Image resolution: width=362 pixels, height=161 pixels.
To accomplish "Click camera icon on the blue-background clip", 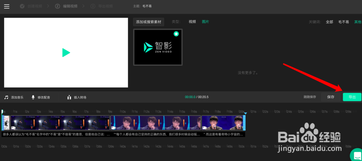I will (x=113, y=128).
